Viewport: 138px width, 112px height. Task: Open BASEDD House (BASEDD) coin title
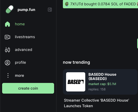tap(102, 77)
